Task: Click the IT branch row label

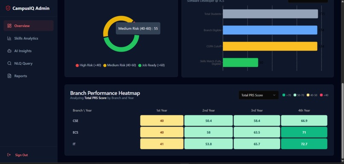Action: click(x=74, y=144)
